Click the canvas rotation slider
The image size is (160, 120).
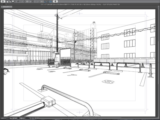coord(28,118)
